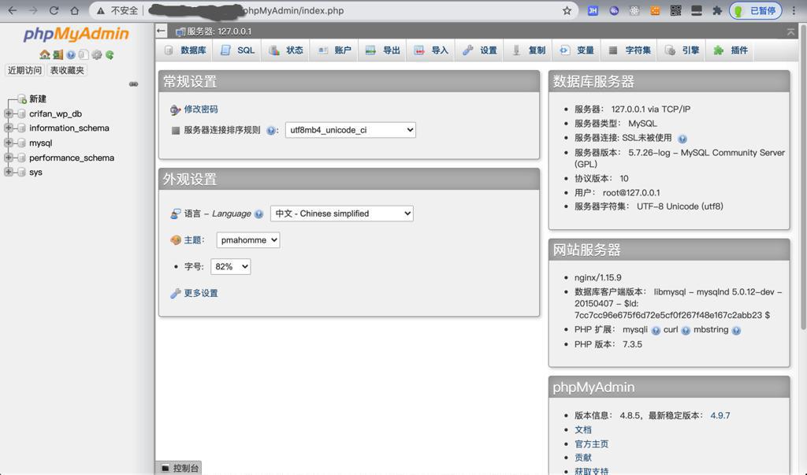Open the extensions puzzle piece menu

click(717, 11)
